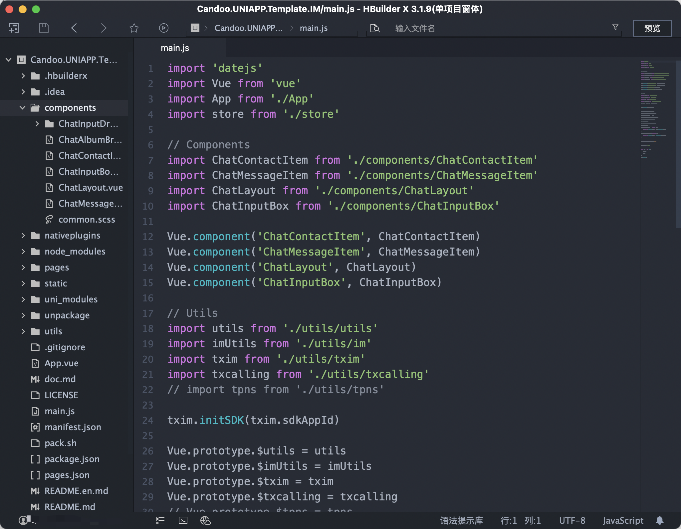Expand the uni_modules folder
681x529 pixels.
point(23,299)
